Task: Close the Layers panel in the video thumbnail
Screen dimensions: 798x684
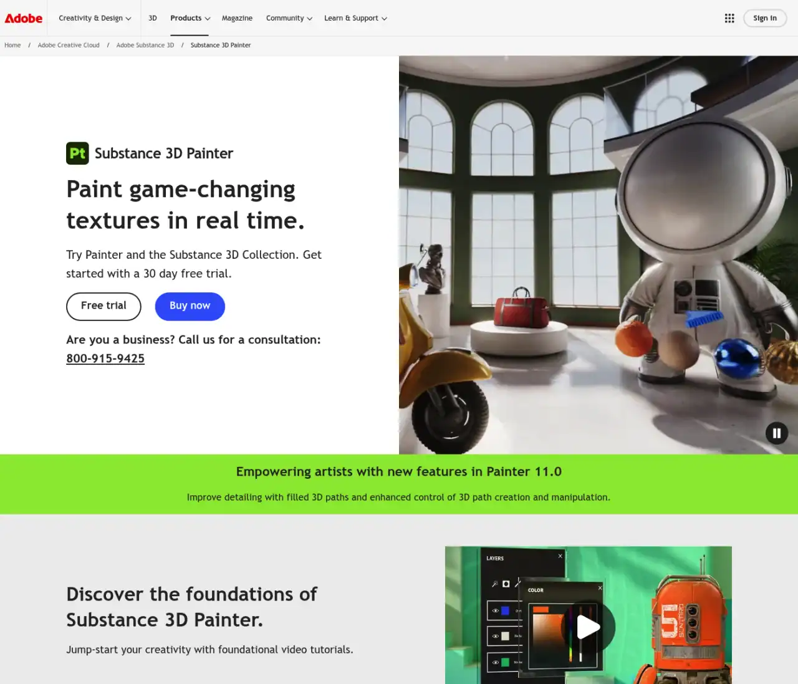Action: coord(560,556)
